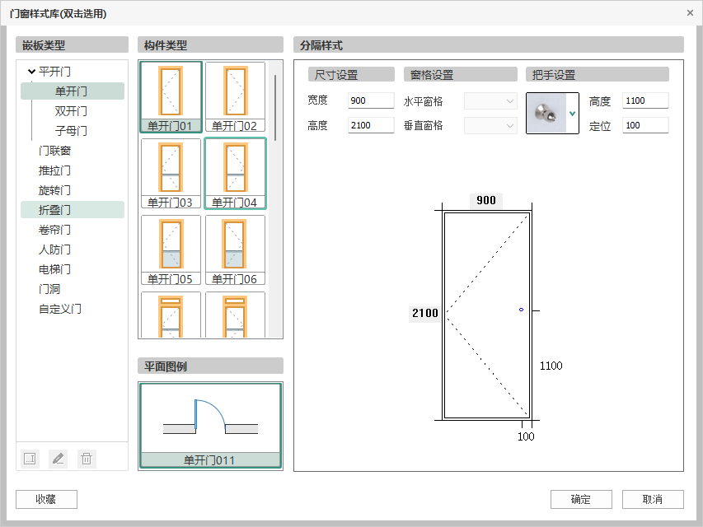The width and height of the screenshot is (703, 527).
Task: Select 门联窗 in the panel type list
Action: pyautogui.click(x=54, y=151)
